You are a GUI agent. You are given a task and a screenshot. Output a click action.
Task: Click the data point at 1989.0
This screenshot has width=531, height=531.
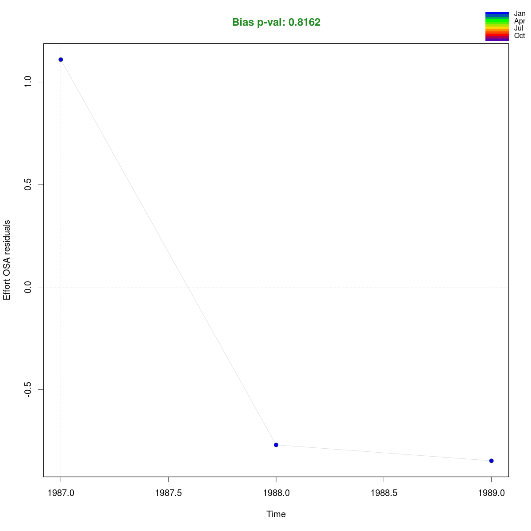pos(491,461)
